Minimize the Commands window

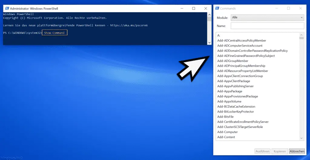tap(277, 8)
